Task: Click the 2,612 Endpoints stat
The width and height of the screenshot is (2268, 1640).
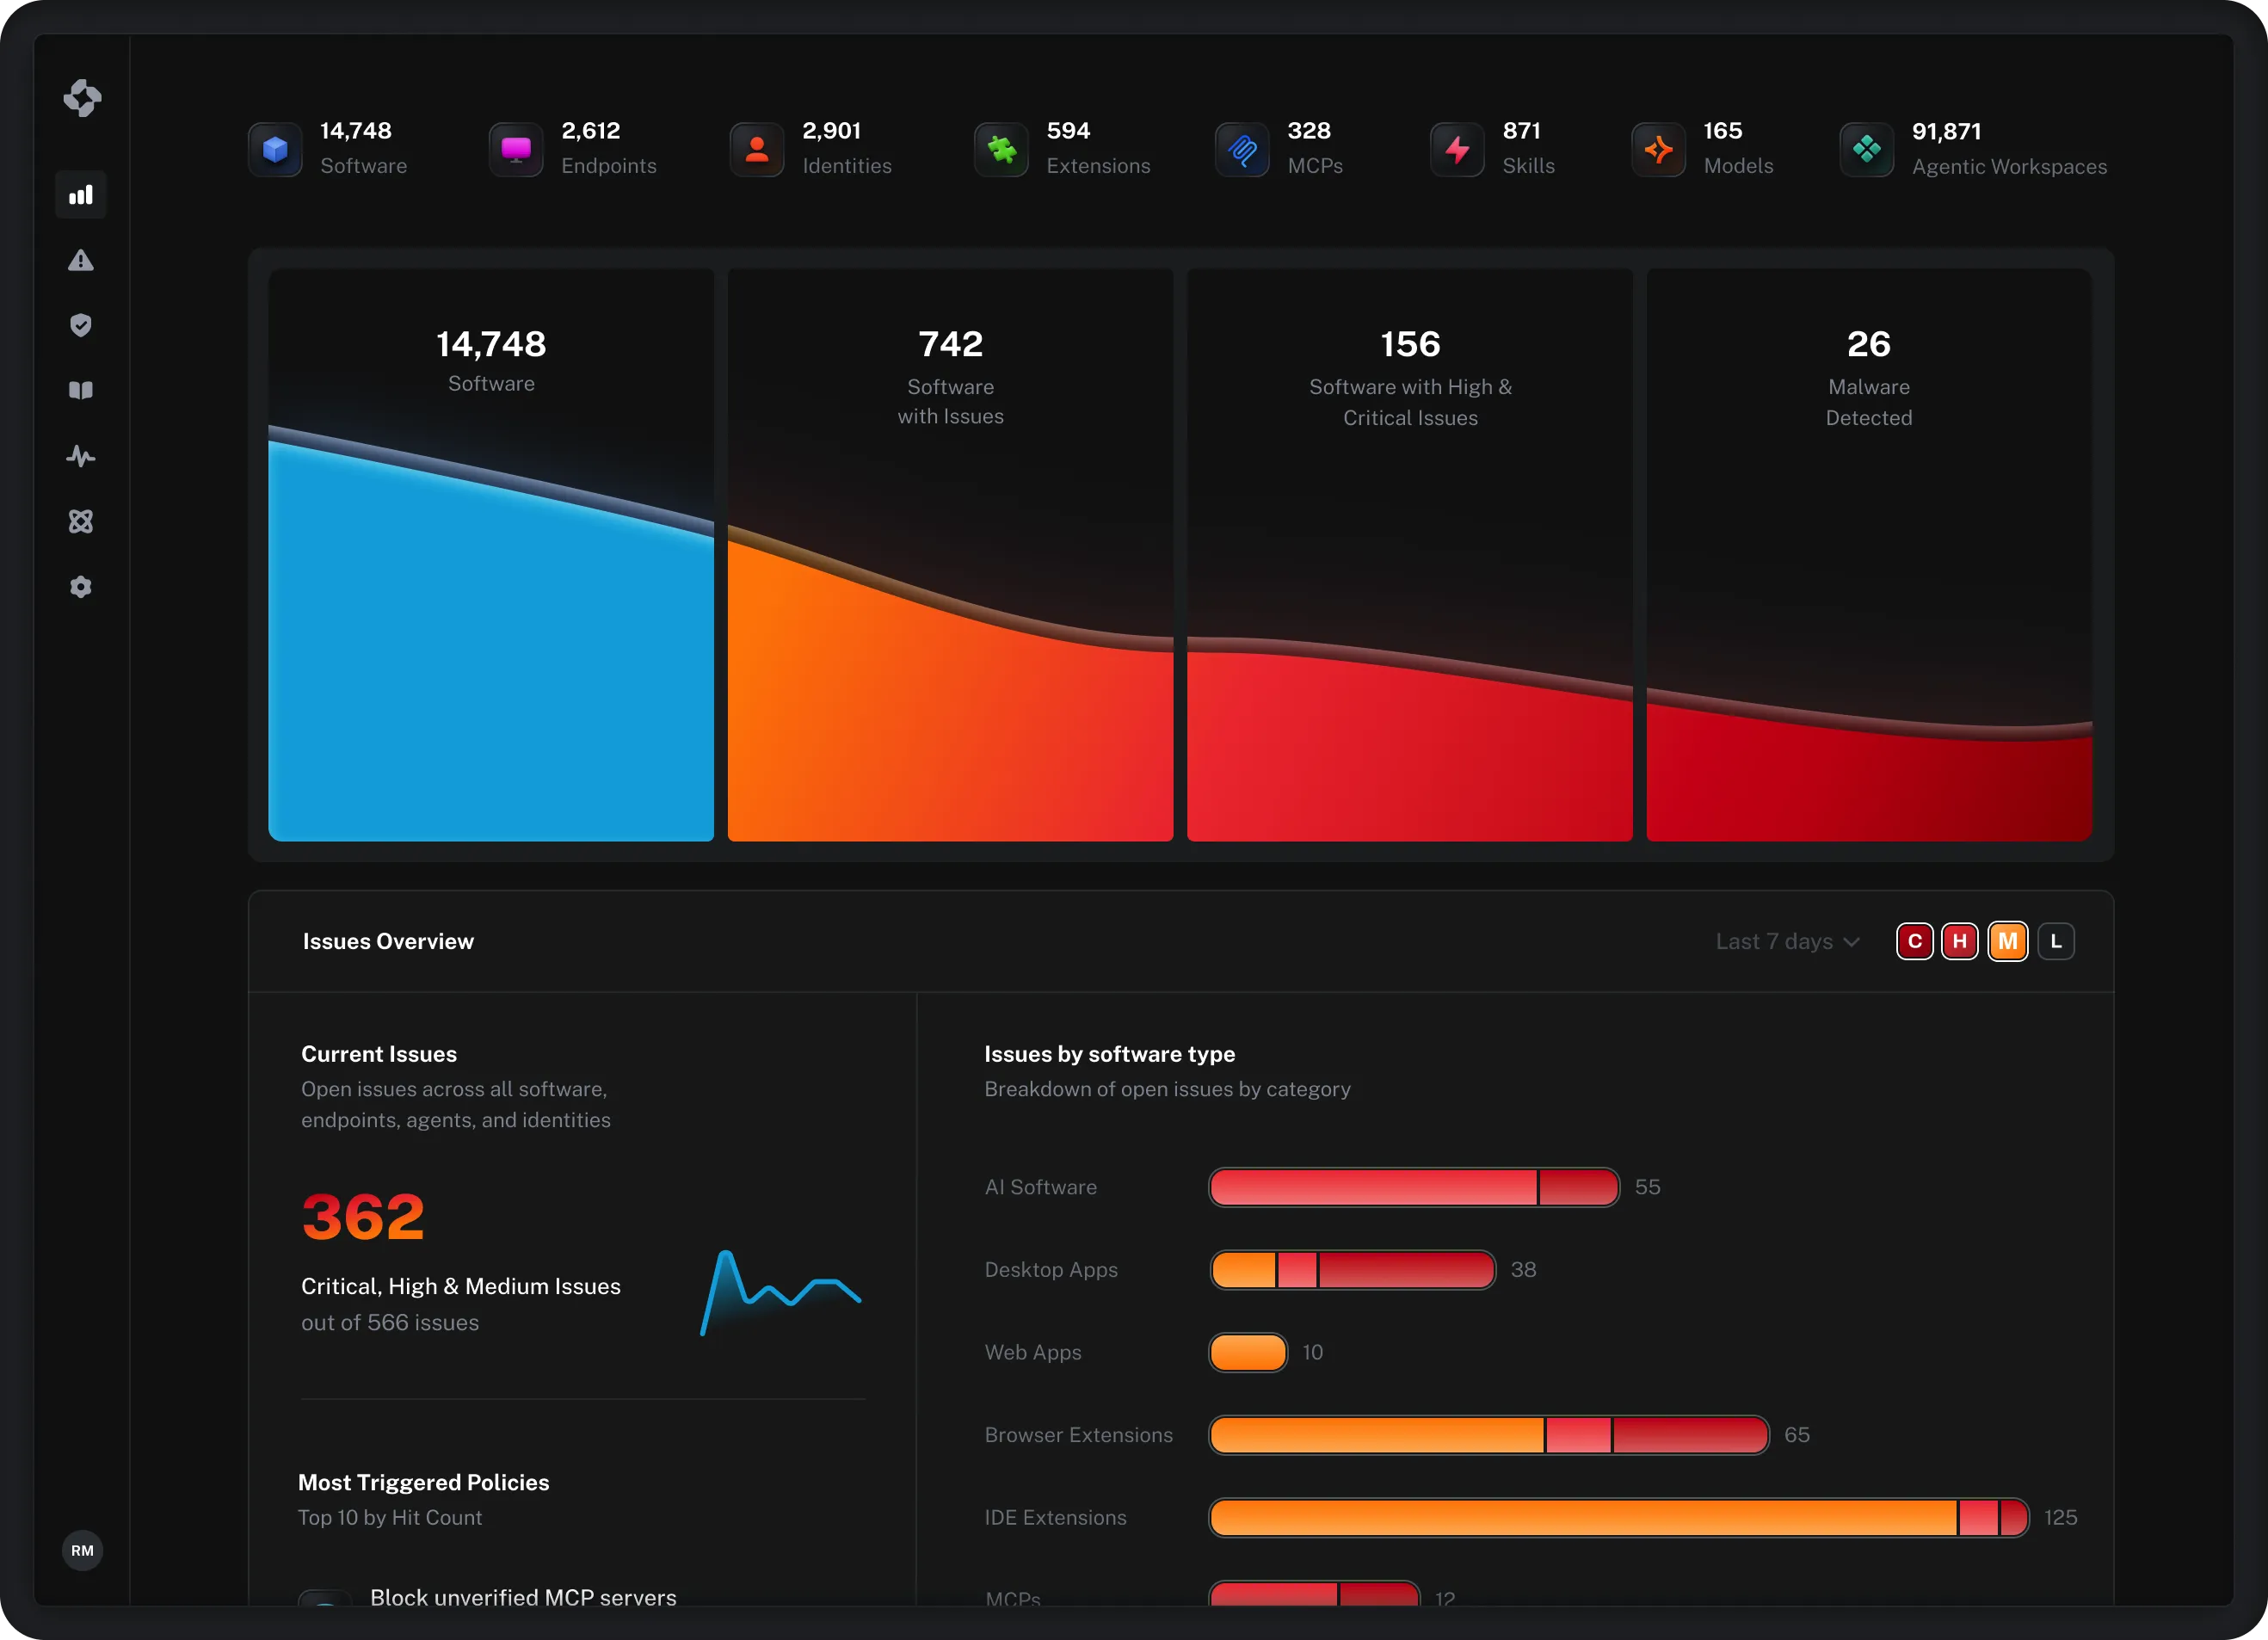Action: [x=608, y=149]
